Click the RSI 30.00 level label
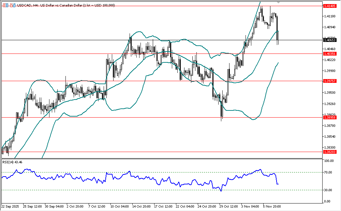 pyautogui.click(x=329, y=190)
